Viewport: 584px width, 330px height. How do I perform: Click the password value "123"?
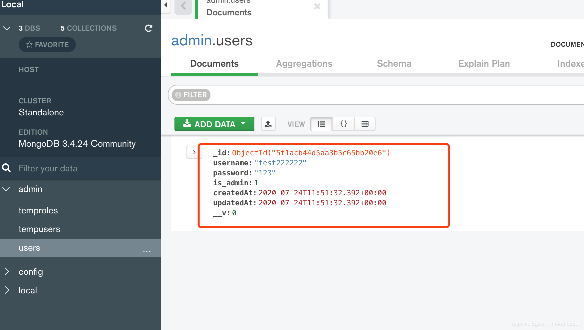coord(265,173)
